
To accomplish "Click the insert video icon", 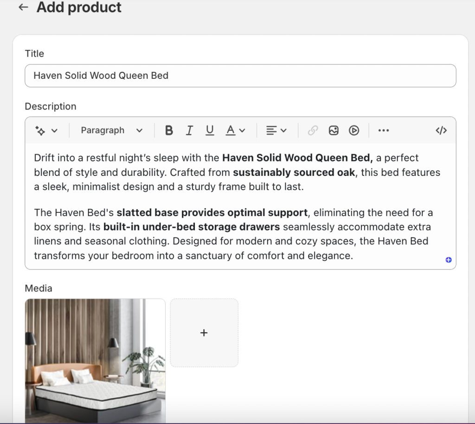I will coord(354,131).
